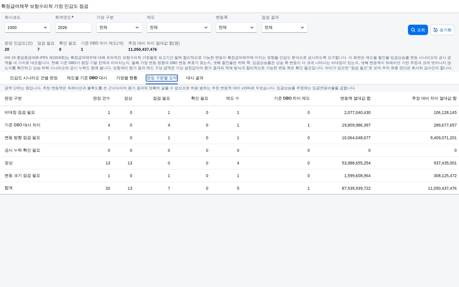
Task: Click reset arrow icon in 초기화 button
Action: click(x=435, y=30)
